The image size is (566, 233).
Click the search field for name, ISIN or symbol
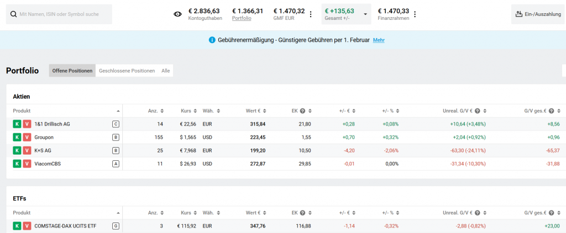pyautogui.click(x=59, y=14)
